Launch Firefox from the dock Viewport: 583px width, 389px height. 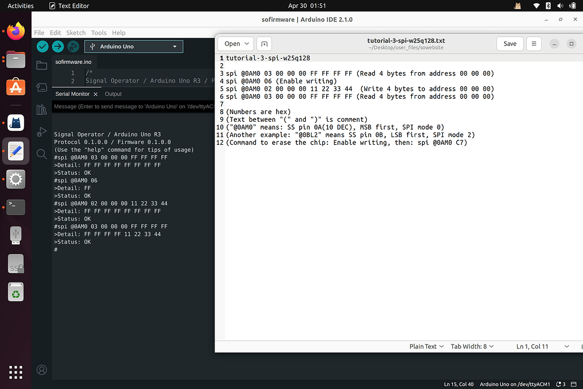(x=15, y=30)
